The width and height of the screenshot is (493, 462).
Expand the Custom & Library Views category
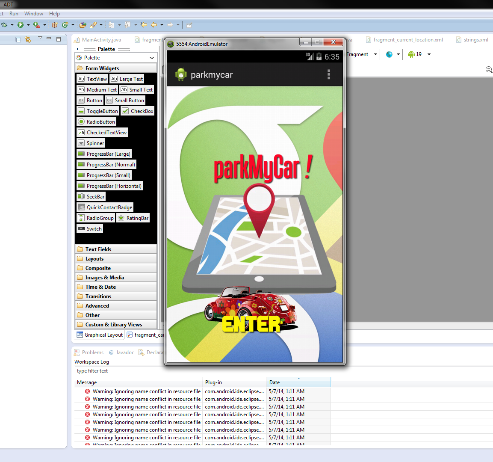(x=116, y=325)
